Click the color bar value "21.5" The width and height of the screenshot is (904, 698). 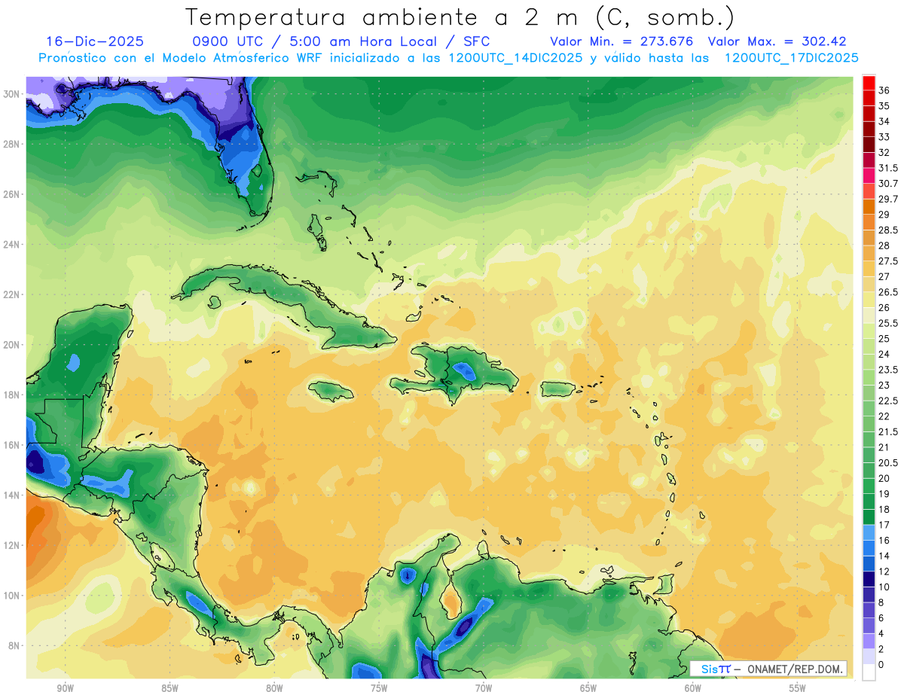point(888,431)
